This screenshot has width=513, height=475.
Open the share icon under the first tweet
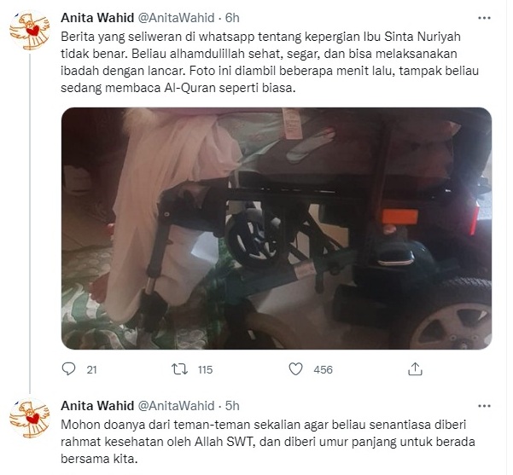tap(415, 368)
